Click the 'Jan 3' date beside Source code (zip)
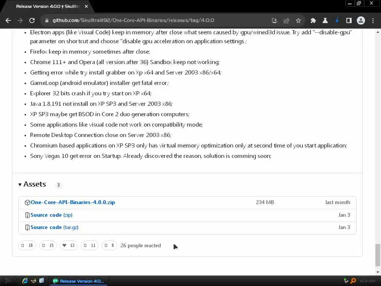Screen dimensions: 381x286 click(344, 215)
